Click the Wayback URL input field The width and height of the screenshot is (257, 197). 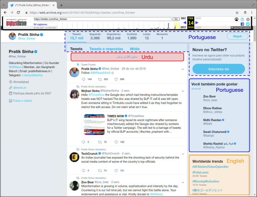(x=103, y=19)
